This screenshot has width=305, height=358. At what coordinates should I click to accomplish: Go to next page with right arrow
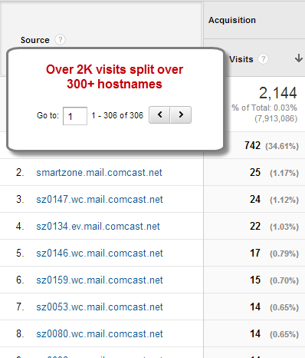tap(181, 114)
